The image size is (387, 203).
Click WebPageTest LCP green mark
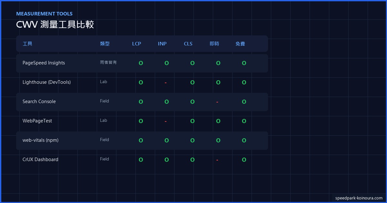141,121
